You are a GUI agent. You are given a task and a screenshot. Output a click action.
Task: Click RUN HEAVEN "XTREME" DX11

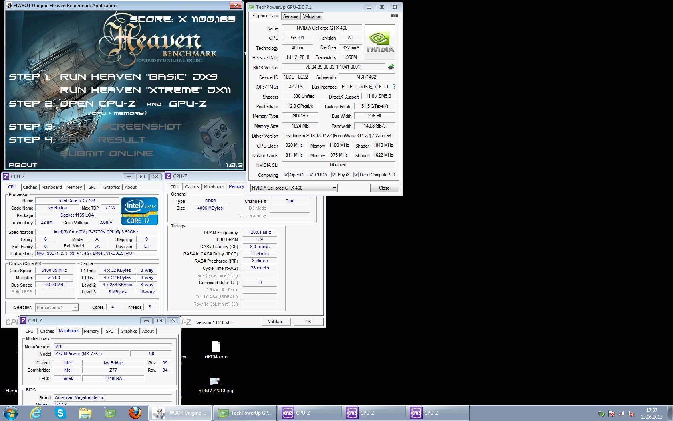(145, 90)
